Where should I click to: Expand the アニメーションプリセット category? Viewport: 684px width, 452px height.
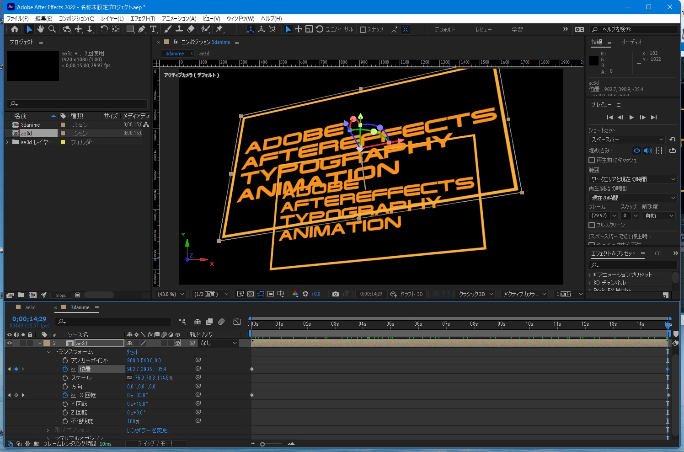point(590,275)
